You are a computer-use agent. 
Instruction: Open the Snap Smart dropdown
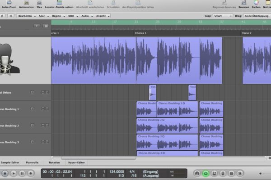click(223, 16)
